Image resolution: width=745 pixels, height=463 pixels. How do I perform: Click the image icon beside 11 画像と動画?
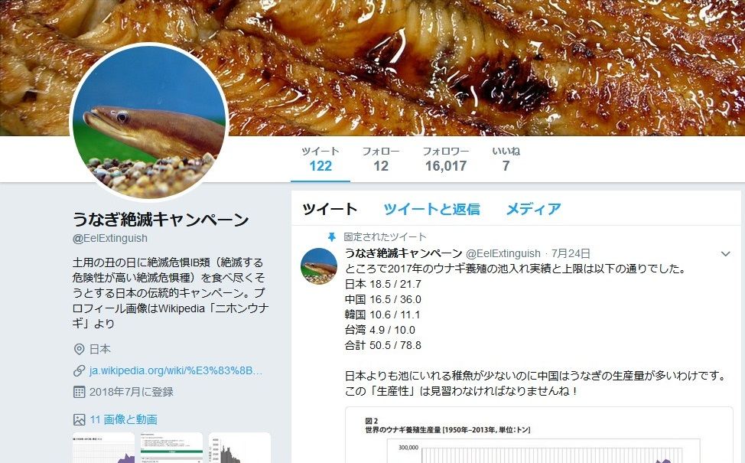click(x=80, y=419)
